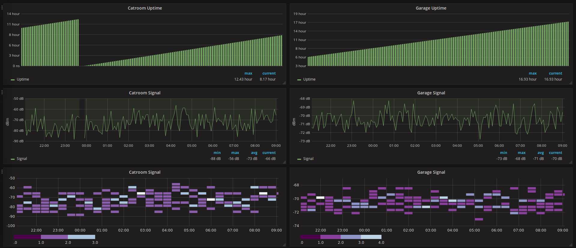This screenshot has height=248, width=576.
Task: Click the 8.17 hour current value
Action: click(x=268, y=79)
